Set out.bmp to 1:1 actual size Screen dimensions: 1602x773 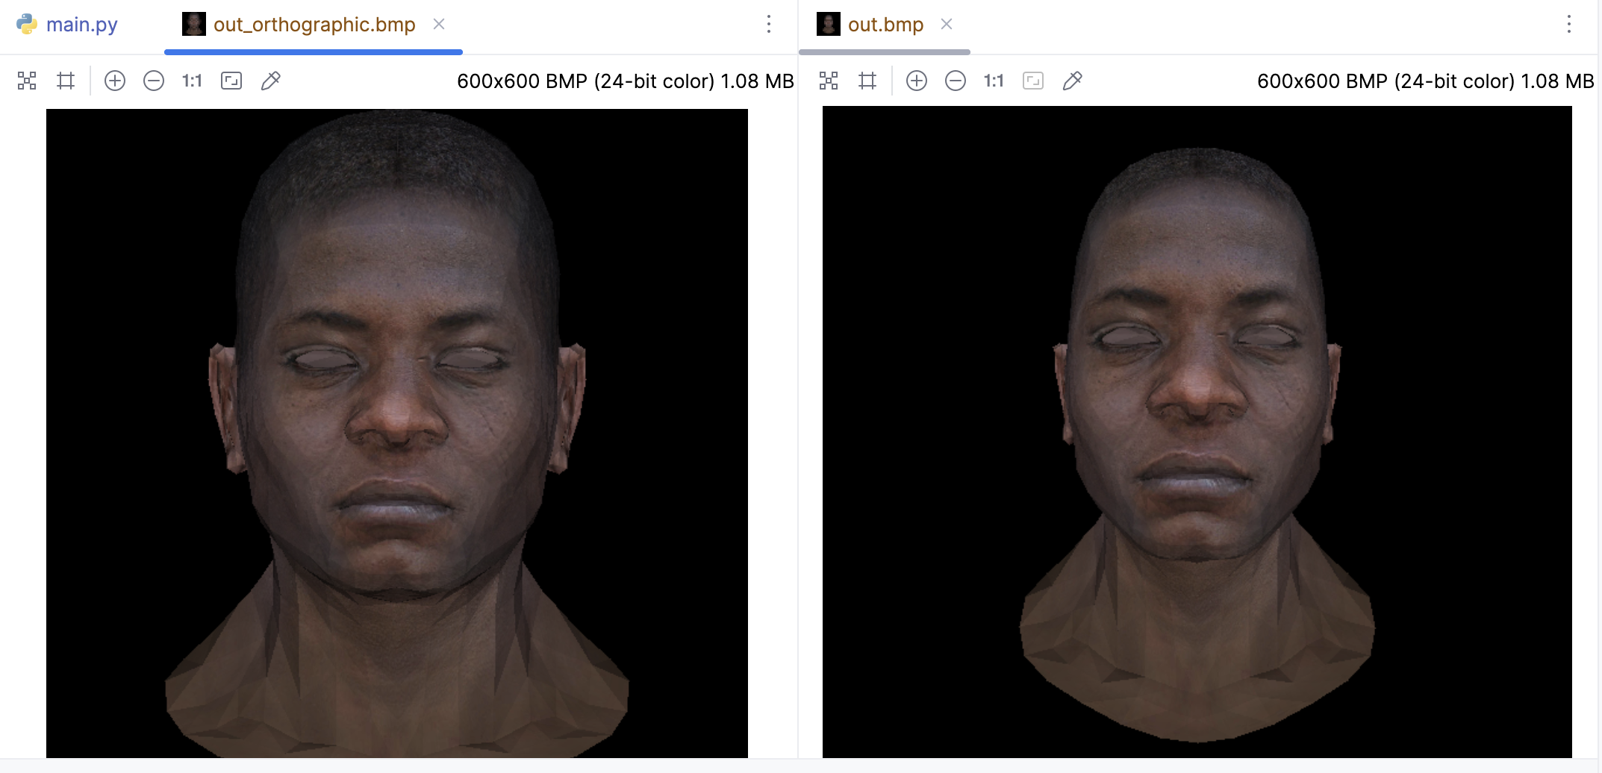(994, 81)
